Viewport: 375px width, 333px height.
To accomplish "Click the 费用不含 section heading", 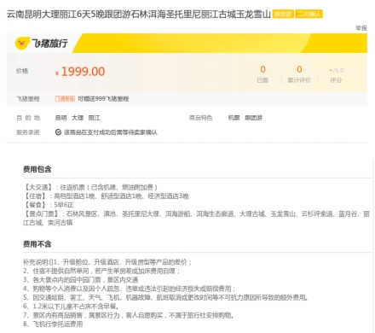I will [x=37, y=244].
